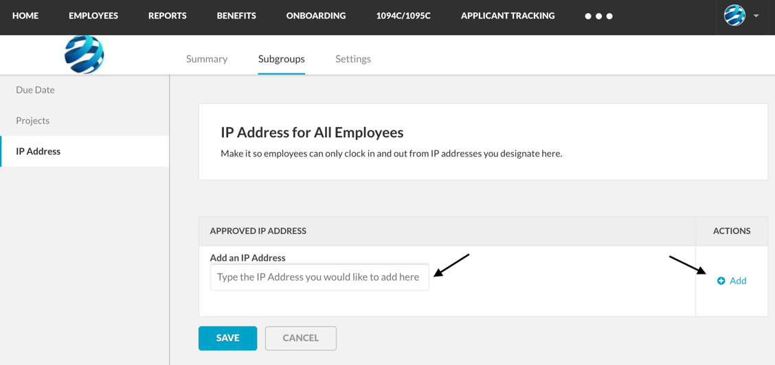Open Applicant Tracking
775x365 pixels.
point(508,16)
